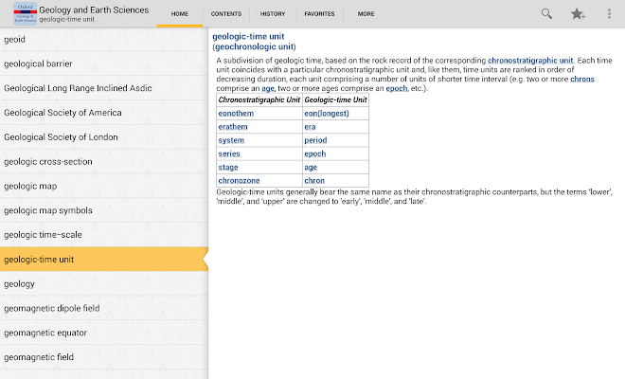Image resolution: width=625 pixels, height=379 pixels.
Task: Open 'Geological Society of London' entry
Action: [x=104, y=137]
